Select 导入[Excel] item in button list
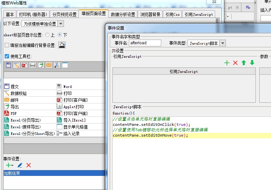Viewport: 271px width, 190px height. pos(81,120)
